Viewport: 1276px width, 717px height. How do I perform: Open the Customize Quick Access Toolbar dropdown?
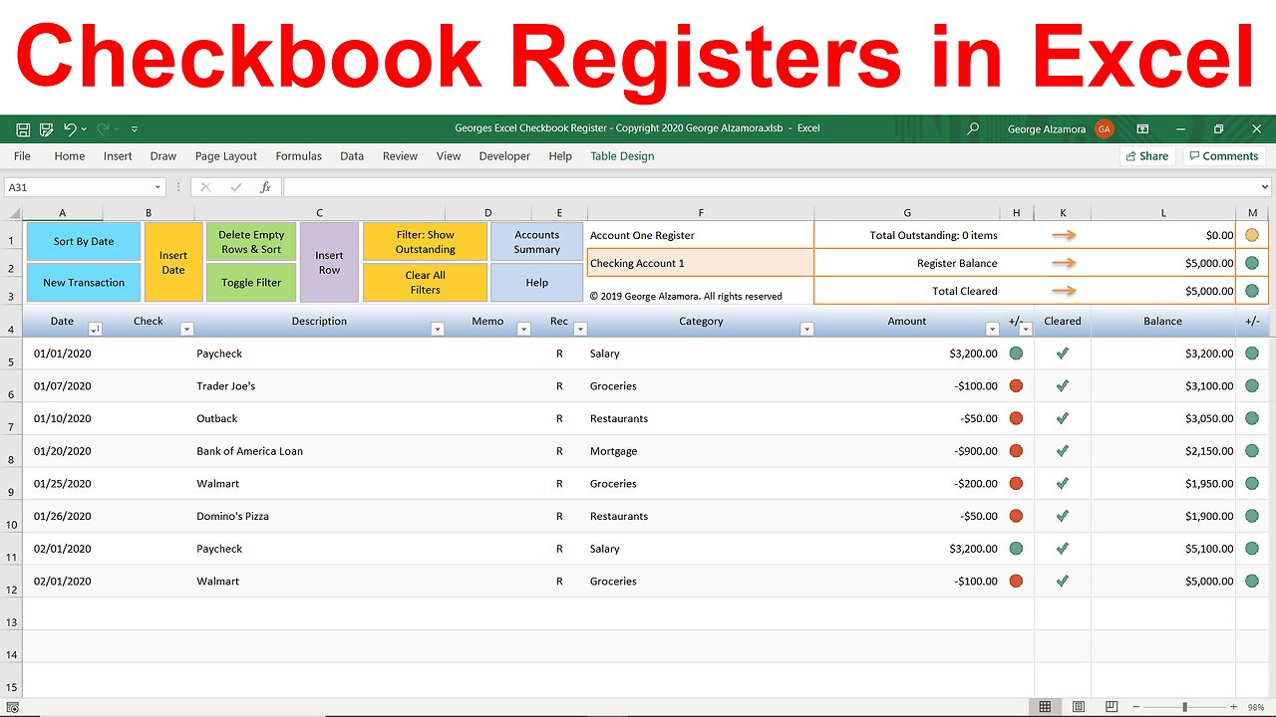135,129
